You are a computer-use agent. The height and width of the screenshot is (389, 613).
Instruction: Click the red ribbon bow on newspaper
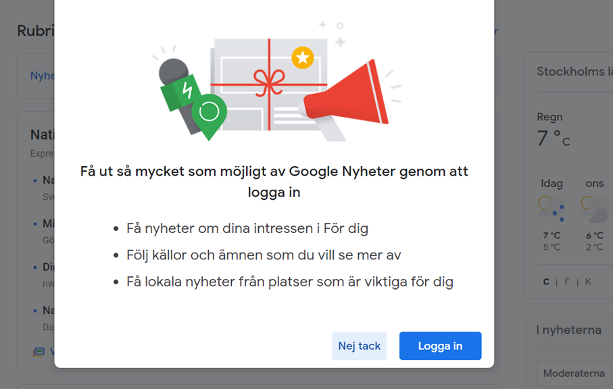coord(269,82)
